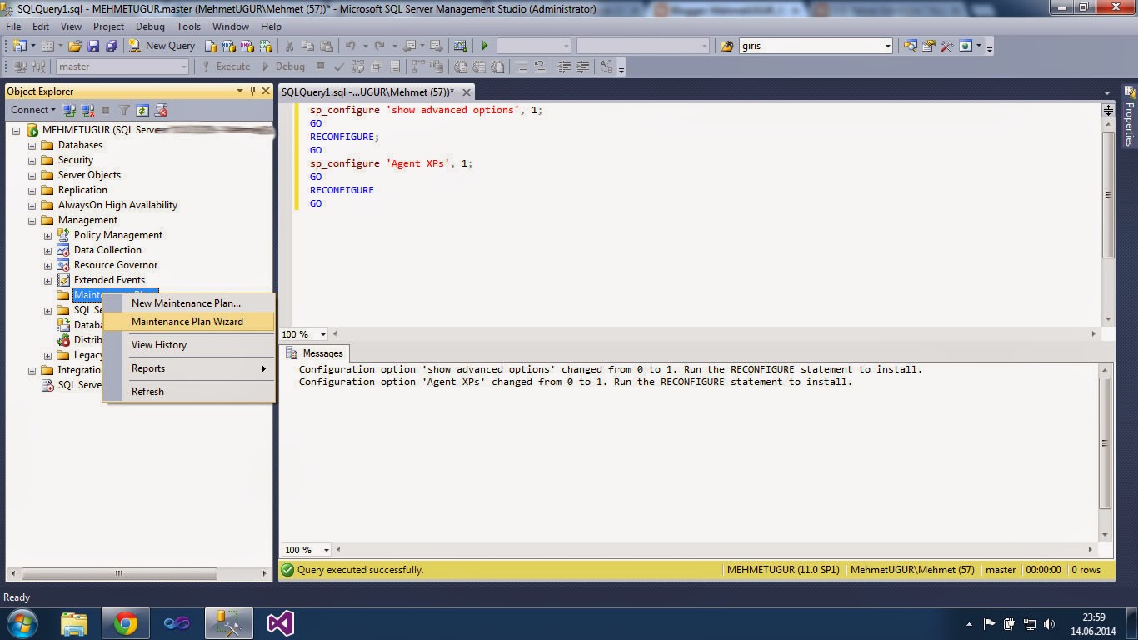Screen dimensions: 1138x640
Task: Collapse the Management node
Action: click(x=32, y=221)
